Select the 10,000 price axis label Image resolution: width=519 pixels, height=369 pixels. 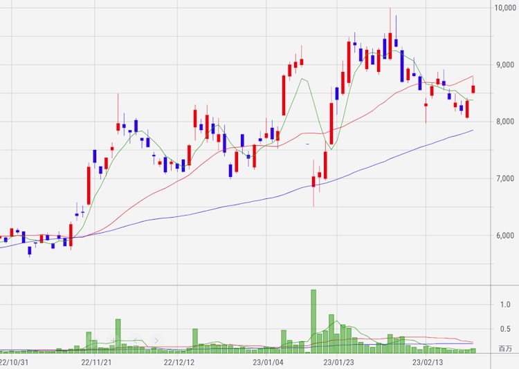(x=505, y=8)
